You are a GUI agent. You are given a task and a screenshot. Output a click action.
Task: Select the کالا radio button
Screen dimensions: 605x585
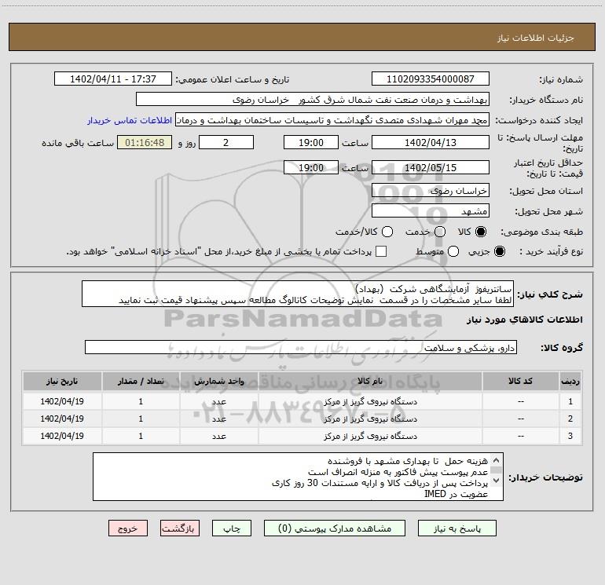(481, 232)
